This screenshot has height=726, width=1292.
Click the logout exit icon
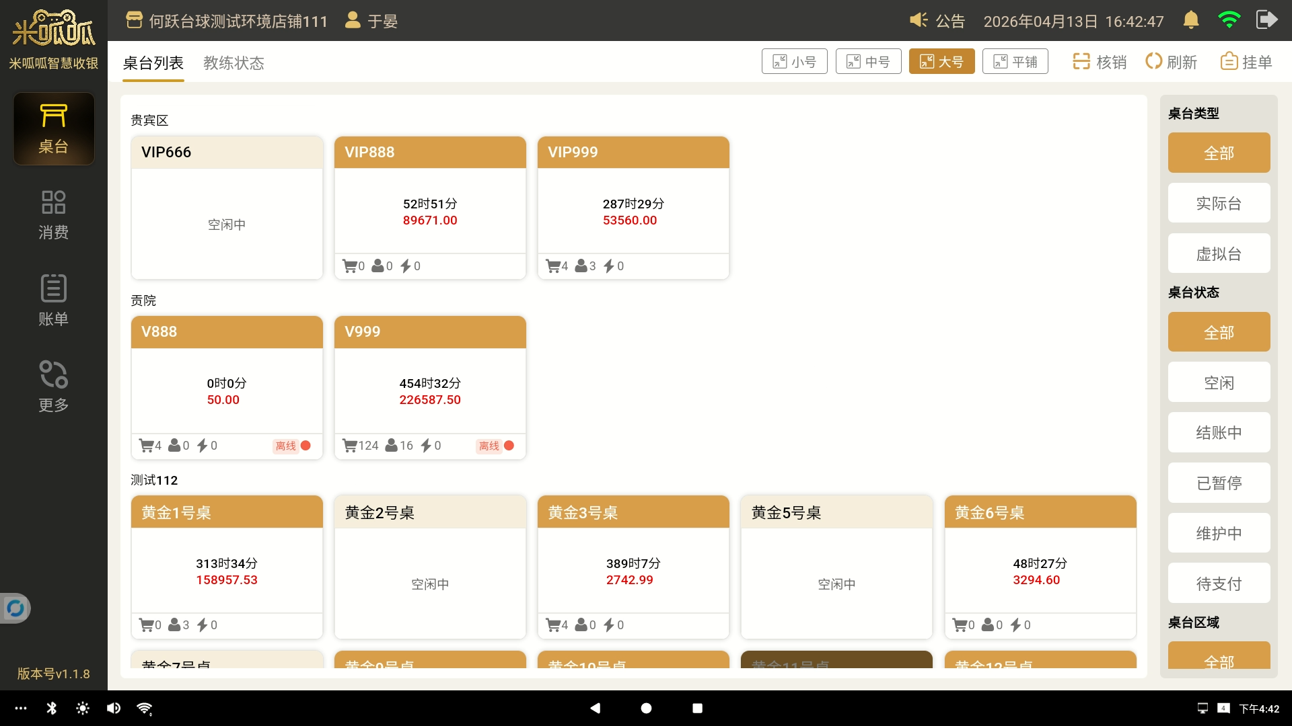[x=1266, y=20]
